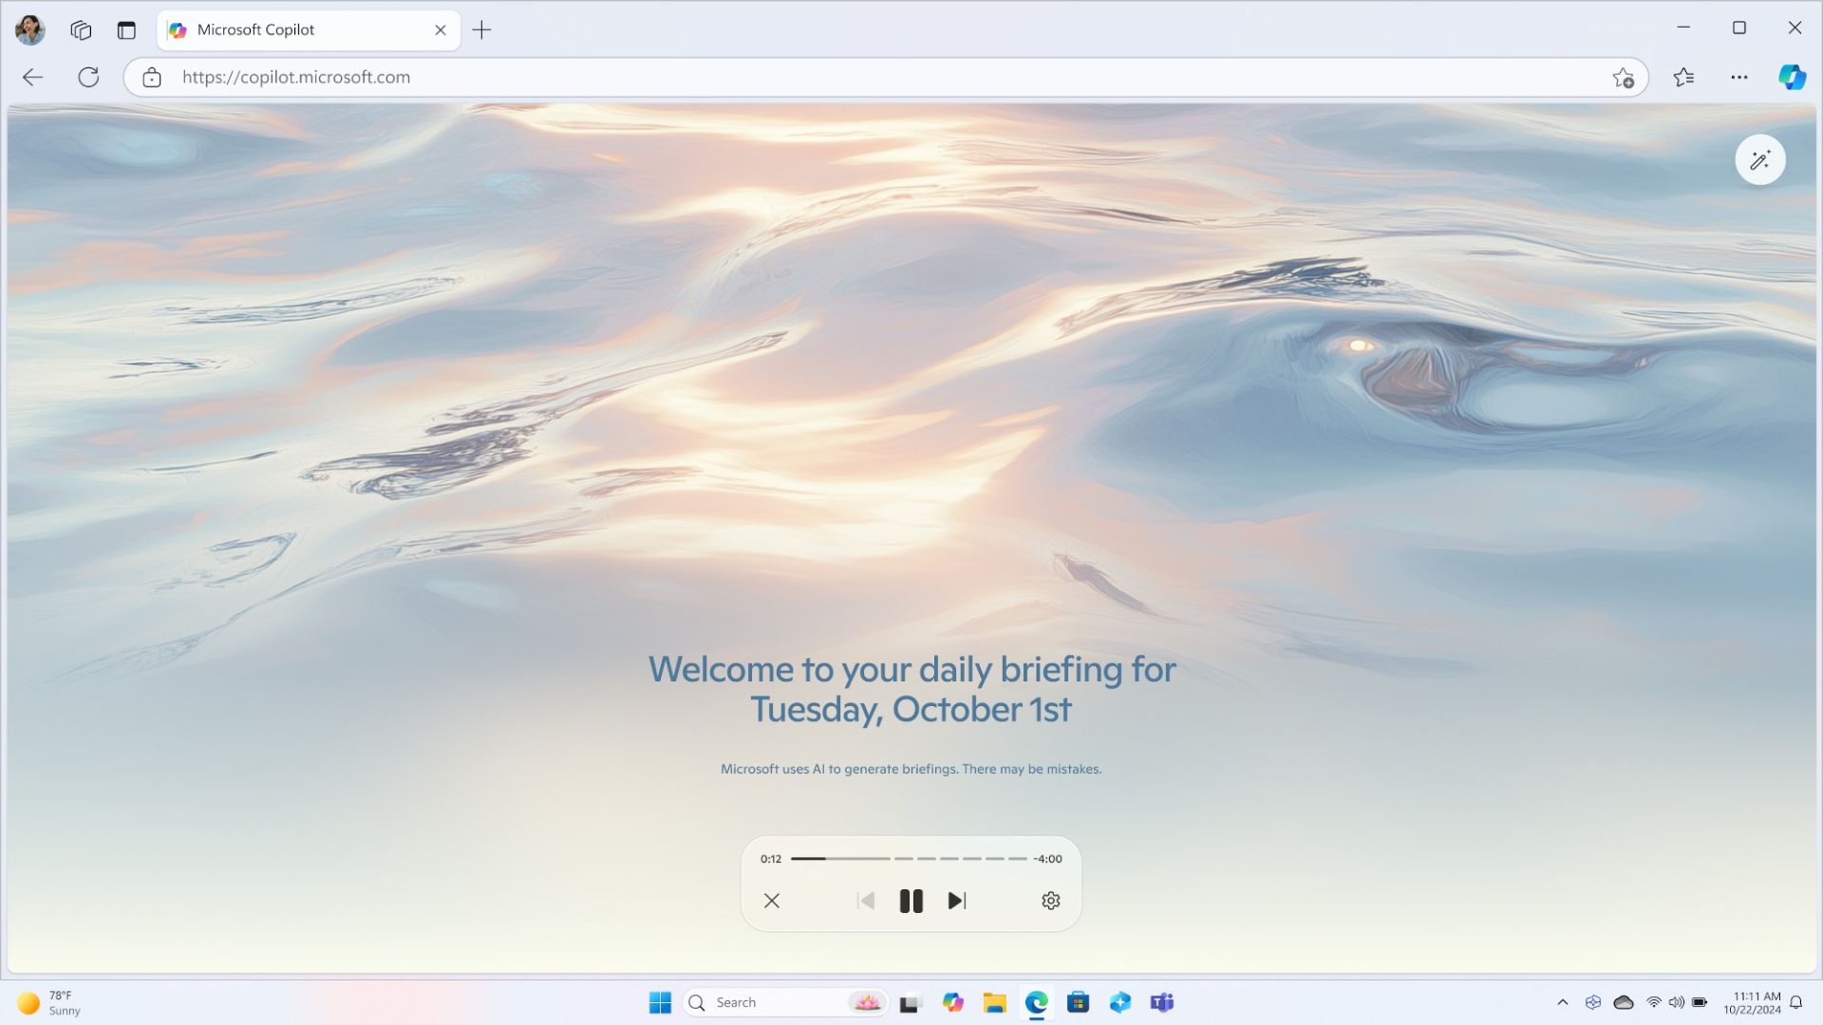Toggle browser favorites bar visibility icon

(x=1684, y=76)
